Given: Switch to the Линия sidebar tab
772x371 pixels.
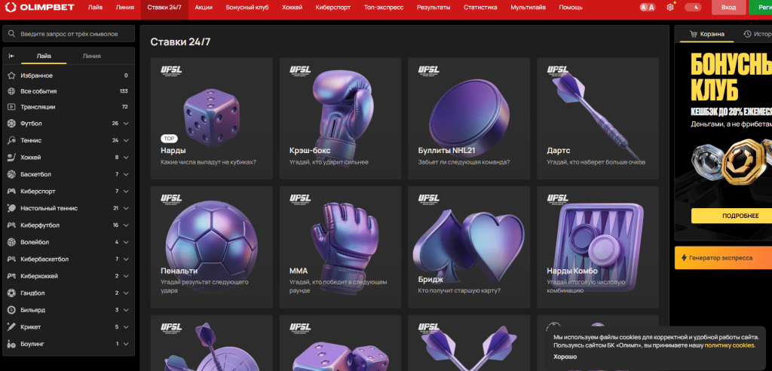Looking at the screenshot, I should [x=91, y=56].
